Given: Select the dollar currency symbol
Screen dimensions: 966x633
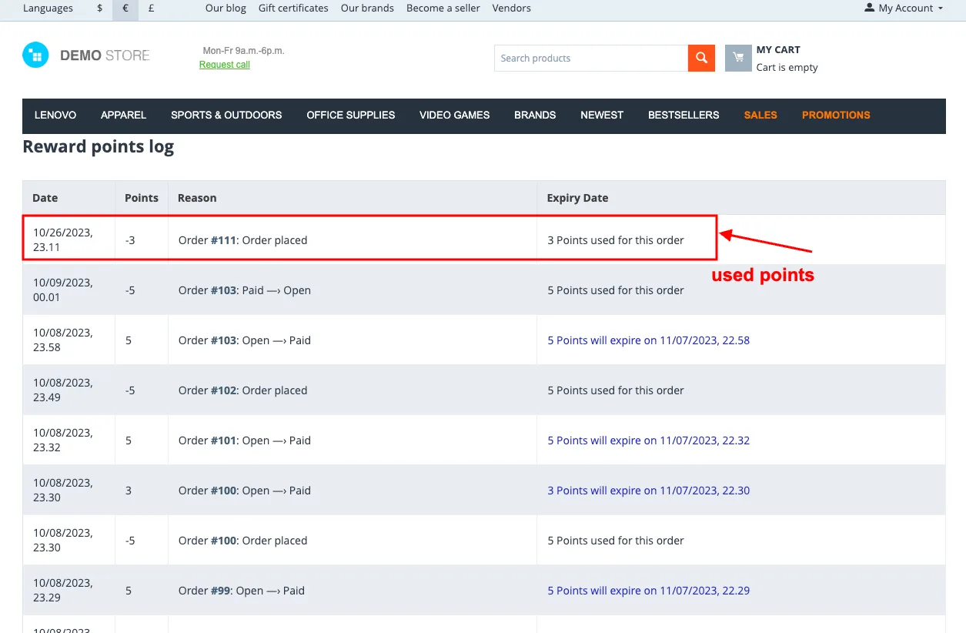Looking at the screenshot, I should click(x=100, y=8).
